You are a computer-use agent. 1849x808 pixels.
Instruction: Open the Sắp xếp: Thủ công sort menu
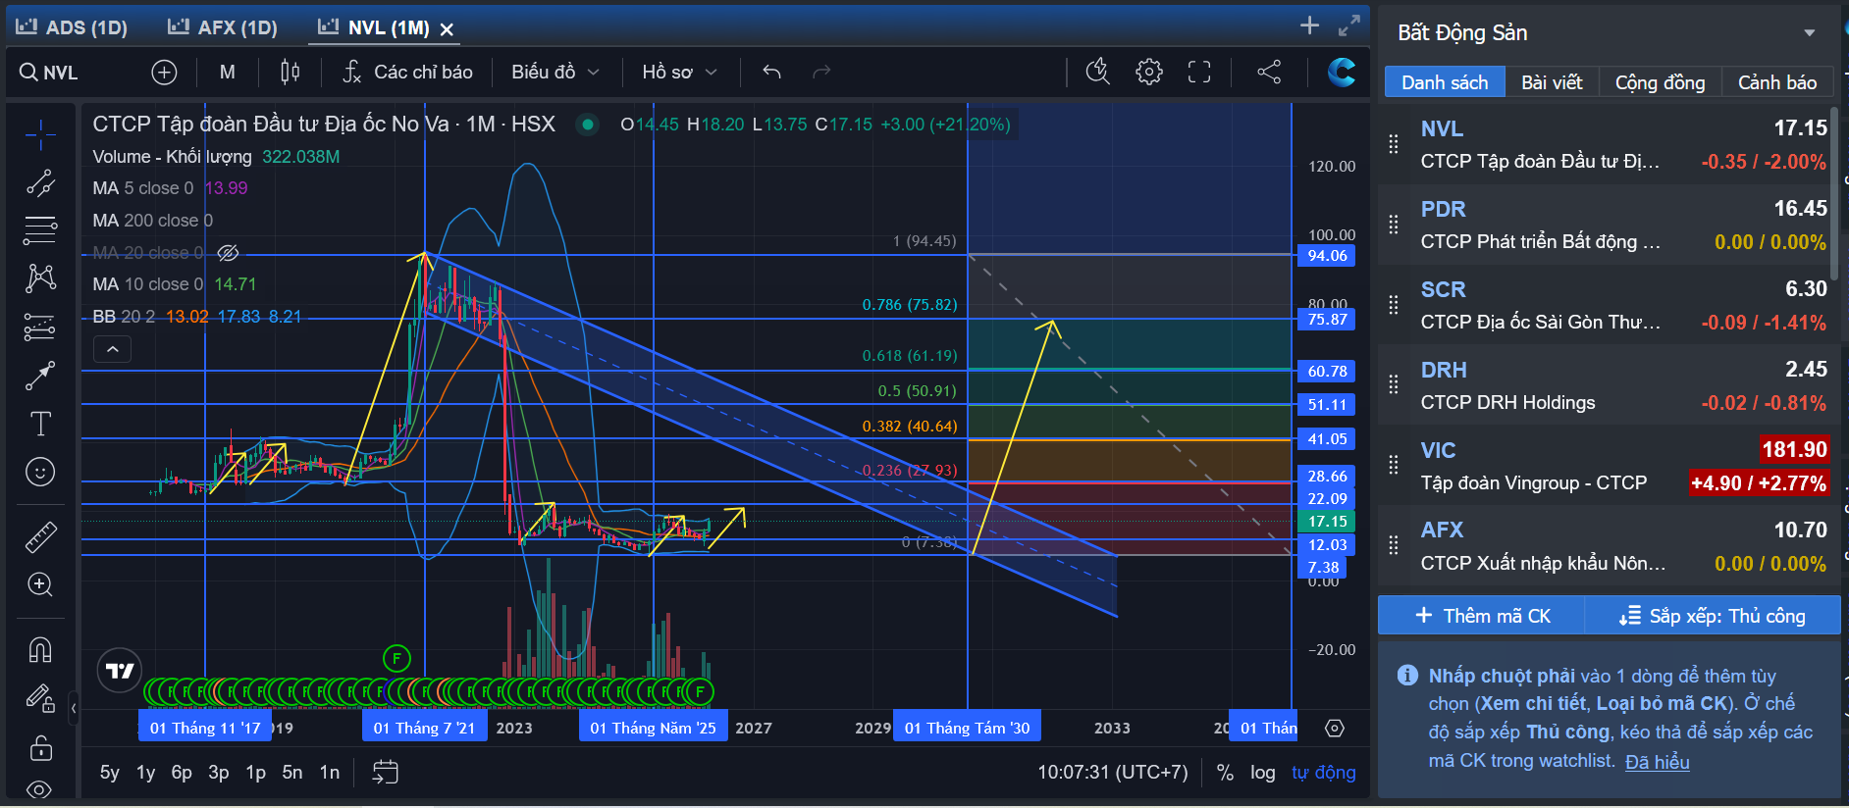click(x=1713, y=616)
